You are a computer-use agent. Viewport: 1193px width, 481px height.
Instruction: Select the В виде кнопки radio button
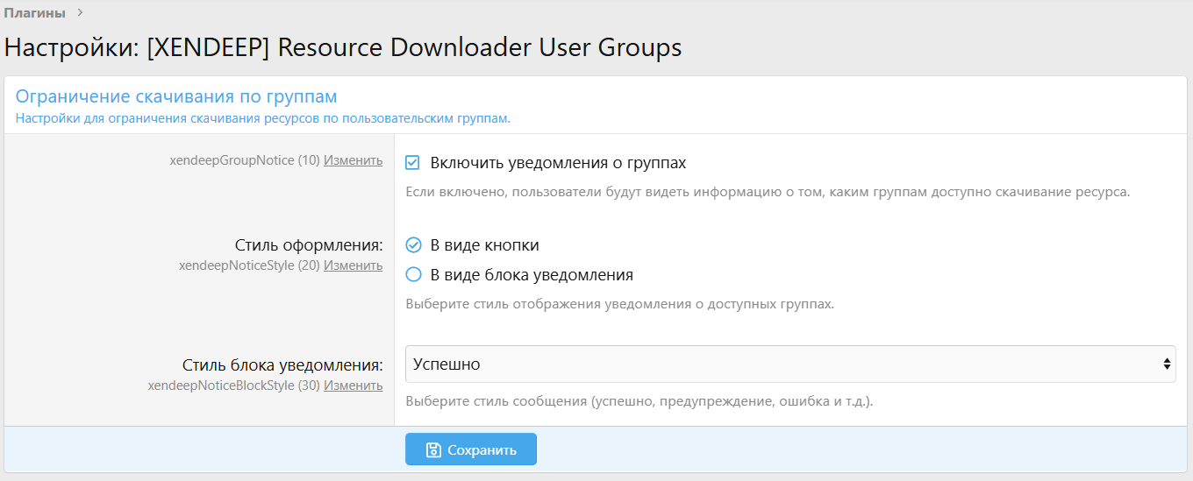(x=414, y=245)
